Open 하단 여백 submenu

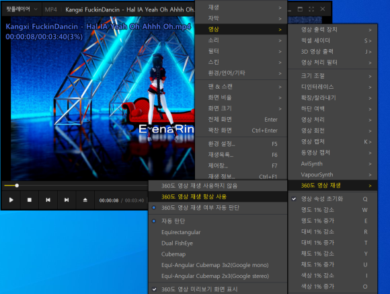[x=333, y=109]
